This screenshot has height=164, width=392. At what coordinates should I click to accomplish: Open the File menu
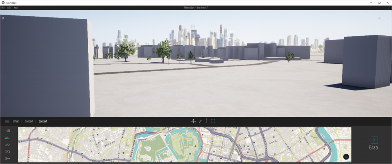(x=3, y=8)
